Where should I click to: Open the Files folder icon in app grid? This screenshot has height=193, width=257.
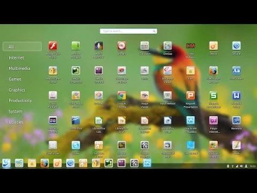coord(191,71)
